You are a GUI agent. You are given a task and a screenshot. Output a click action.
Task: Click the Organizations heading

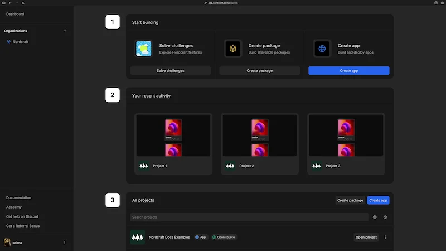[x=16, y=31]
